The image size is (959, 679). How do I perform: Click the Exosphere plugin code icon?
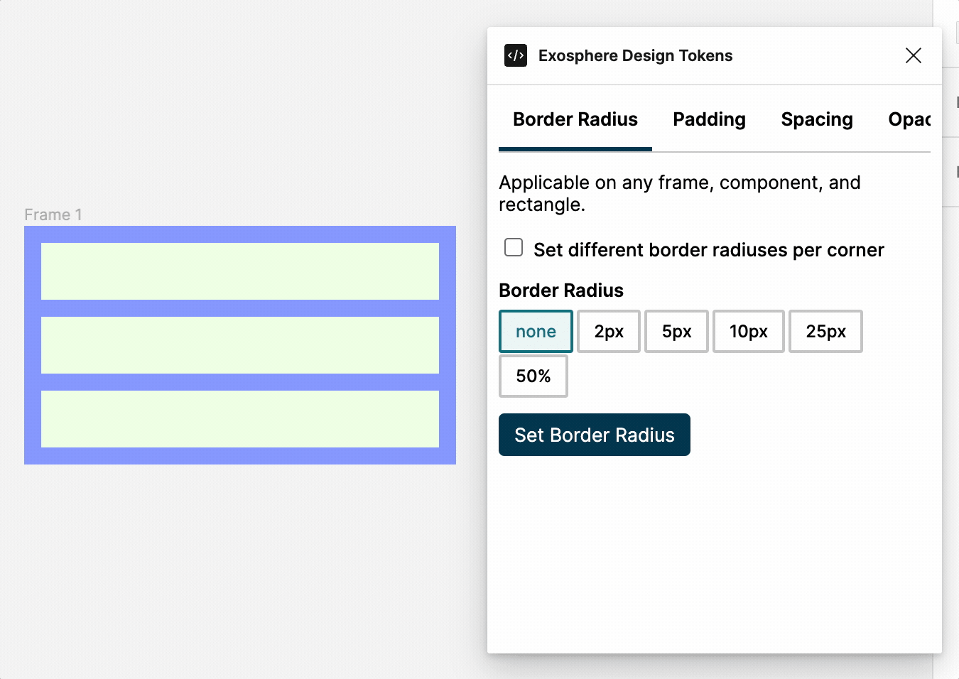pos(516,55)
